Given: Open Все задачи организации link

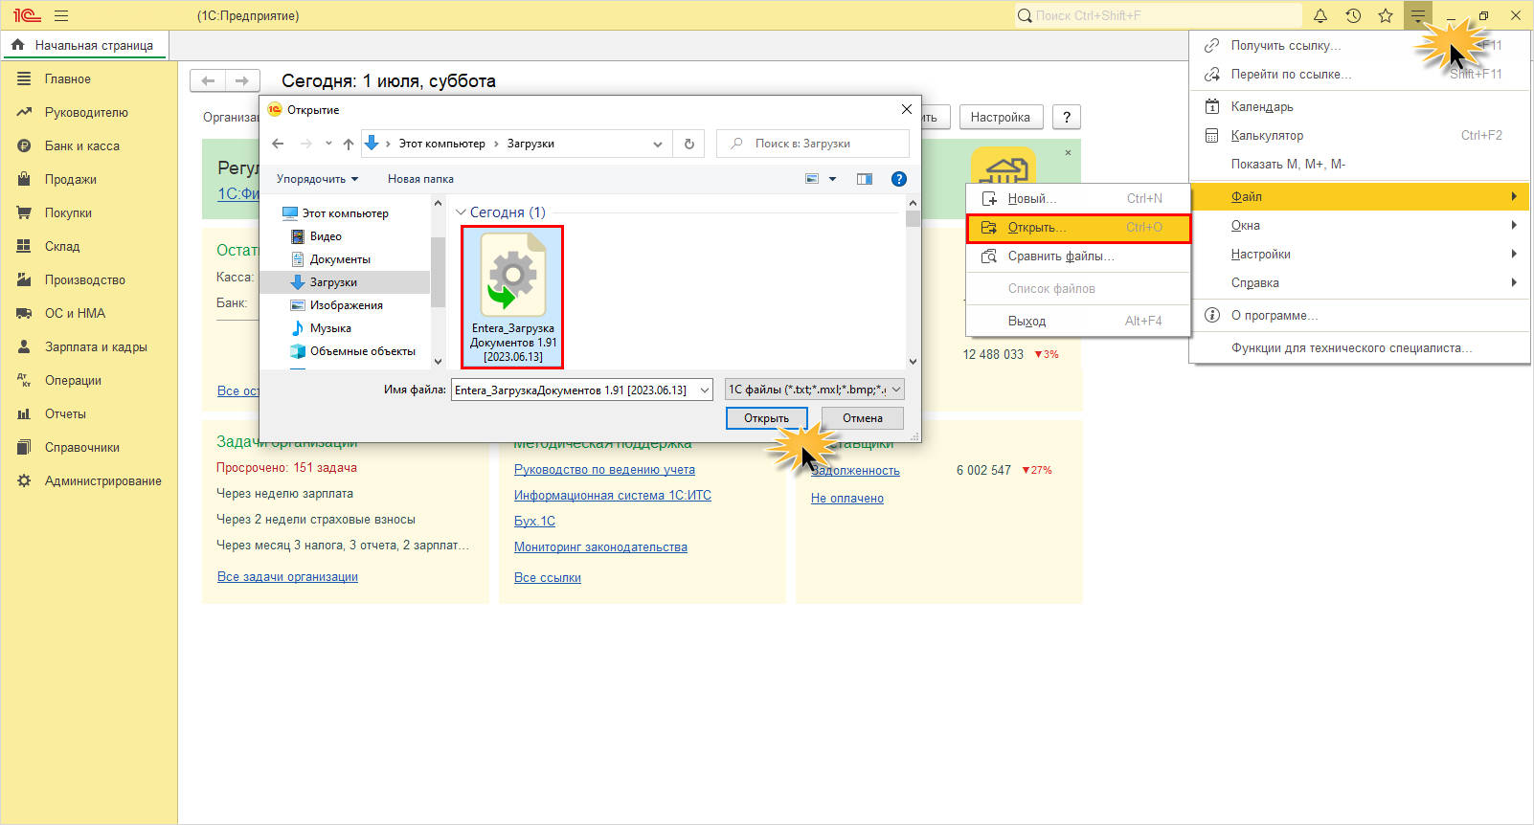Looking at the screenshot, I should coord(287,577).
